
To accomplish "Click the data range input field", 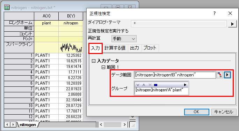I will click(x=175, y=75).
